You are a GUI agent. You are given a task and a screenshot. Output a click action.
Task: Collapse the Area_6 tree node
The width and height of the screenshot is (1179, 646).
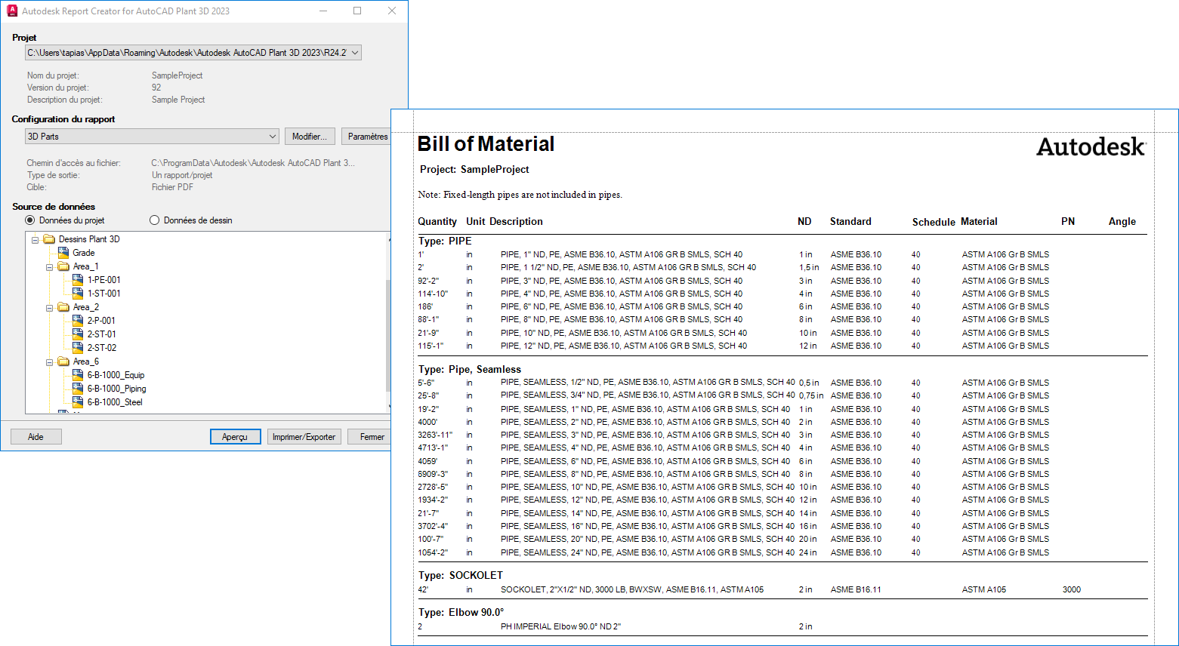click(49, 362)
